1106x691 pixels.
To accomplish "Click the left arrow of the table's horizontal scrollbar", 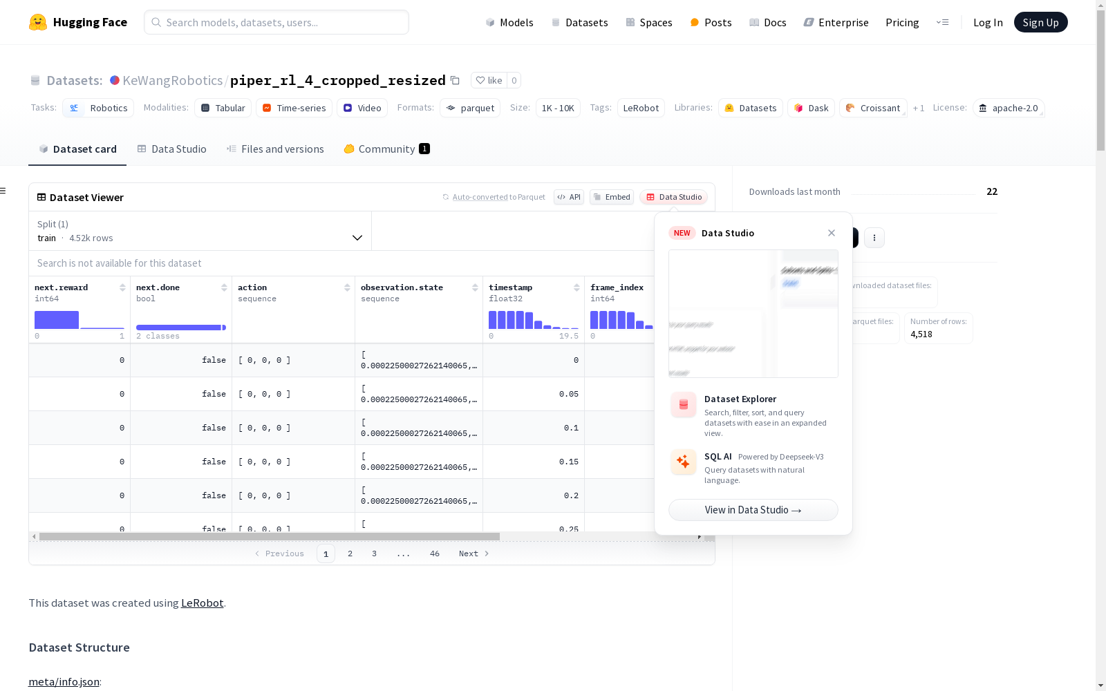I will coord(34,536).
